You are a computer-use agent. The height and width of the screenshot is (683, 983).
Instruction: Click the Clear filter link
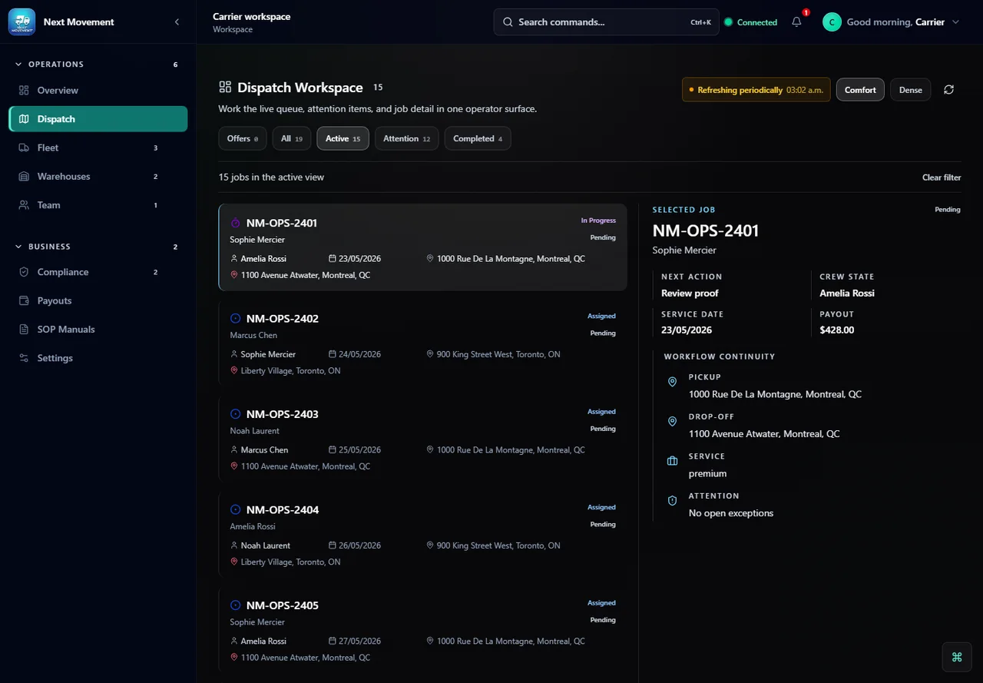[942, 177]
